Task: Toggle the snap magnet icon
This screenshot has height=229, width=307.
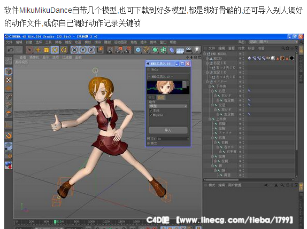Action: [9, 136]
